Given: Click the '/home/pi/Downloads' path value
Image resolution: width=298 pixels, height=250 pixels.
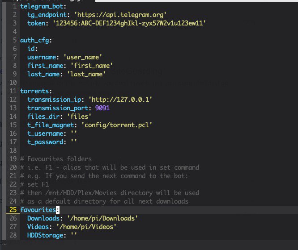Looking at the screenshot, I should [x=102, y=218].
